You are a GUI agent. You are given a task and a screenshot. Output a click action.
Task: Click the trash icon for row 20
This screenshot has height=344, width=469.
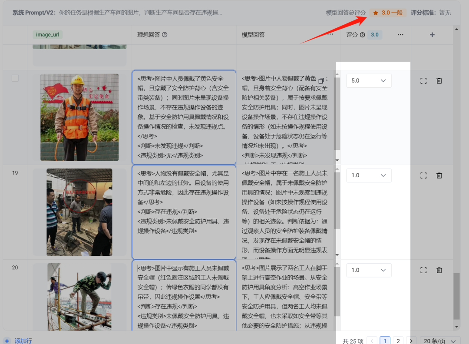pos(439,270)
